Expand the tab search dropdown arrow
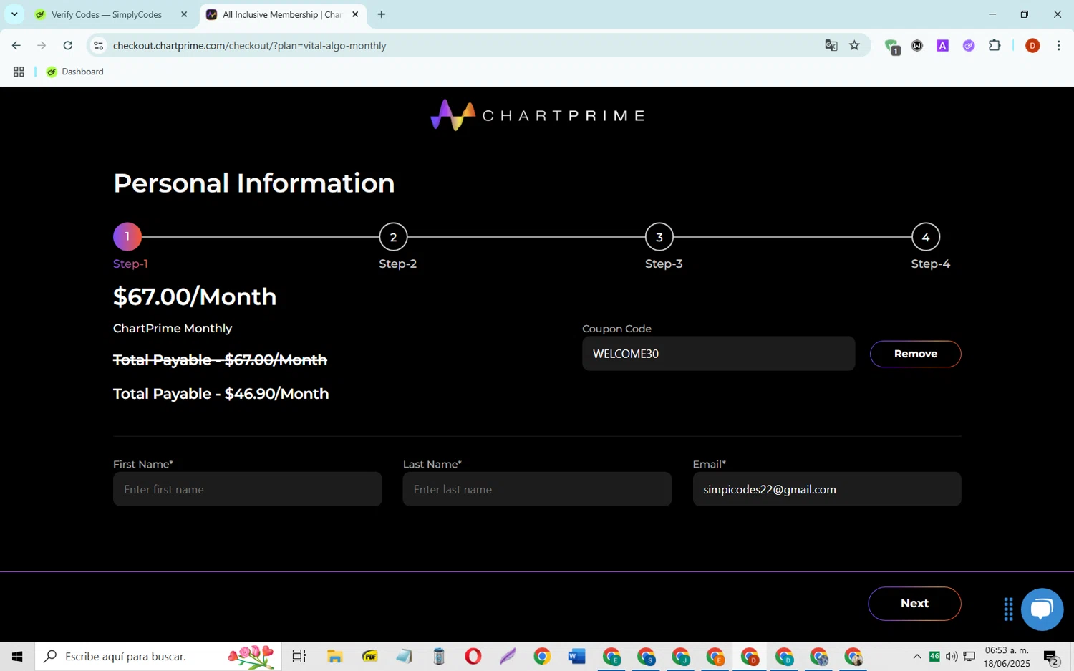1074x671 pixels. [x=14, y=14]
